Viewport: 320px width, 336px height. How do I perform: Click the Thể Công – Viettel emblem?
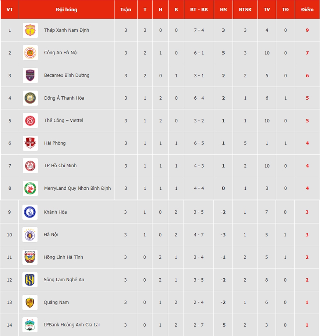click(x=30, y=121)
